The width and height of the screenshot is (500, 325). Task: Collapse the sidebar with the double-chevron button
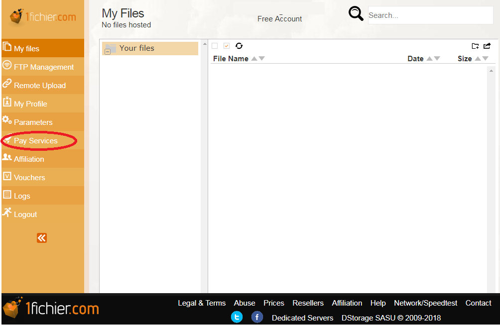click(x=42, y=238)
